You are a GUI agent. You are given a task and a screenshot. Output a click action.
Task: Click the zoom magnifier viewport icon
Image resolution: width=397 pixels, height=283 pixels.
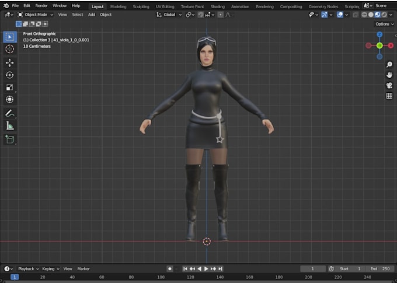[x=389, y=65]
